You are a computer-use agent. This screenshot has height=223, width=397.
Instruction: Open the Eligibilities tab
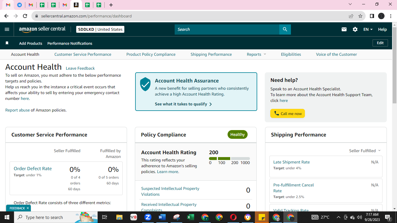click(x=291, y=54)
